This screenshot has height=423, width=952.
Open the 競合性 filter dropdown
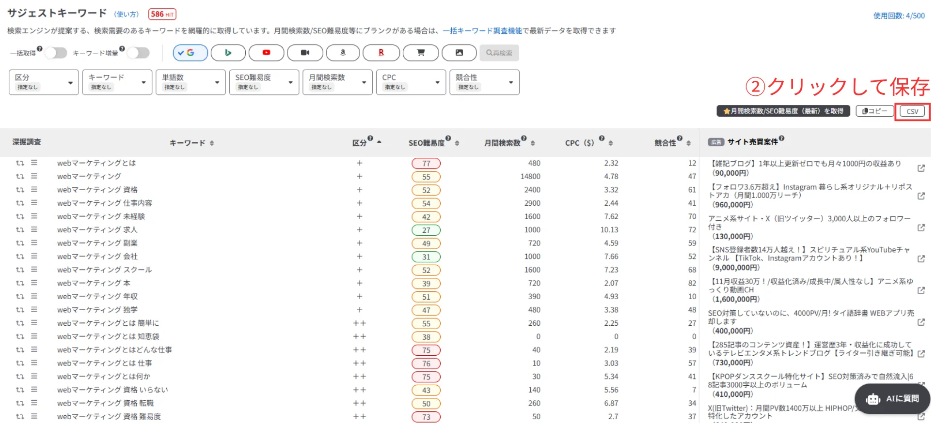pos(485,82)
